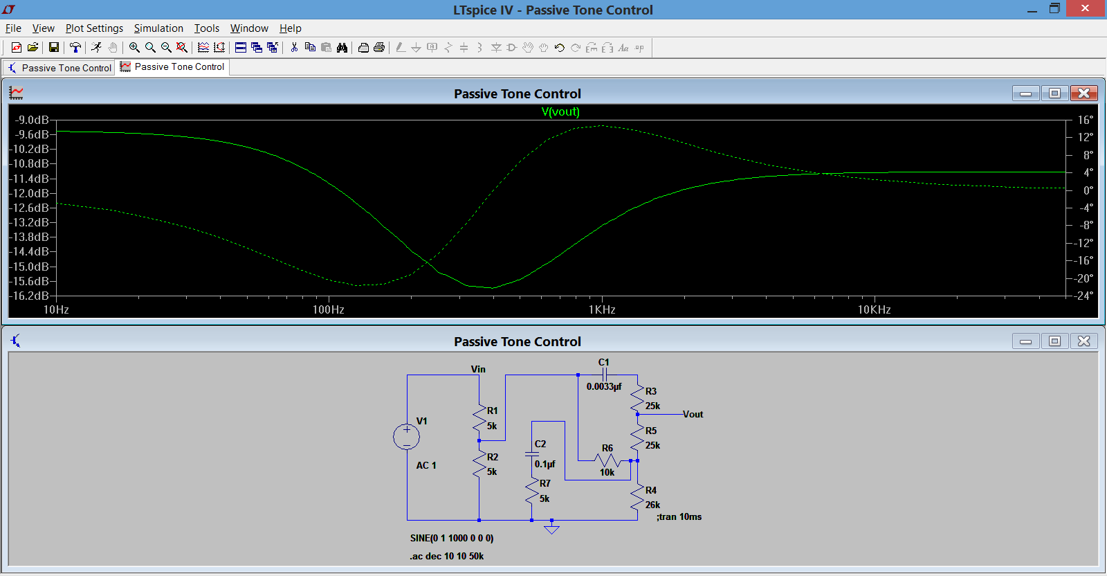Screen dimensions: 1107x576
Task: Click the Print Setup icon
Action: coord(363,48)
